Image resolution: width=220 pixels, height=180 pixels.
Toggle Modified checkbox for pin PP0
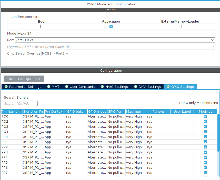[x=205, y=137]
